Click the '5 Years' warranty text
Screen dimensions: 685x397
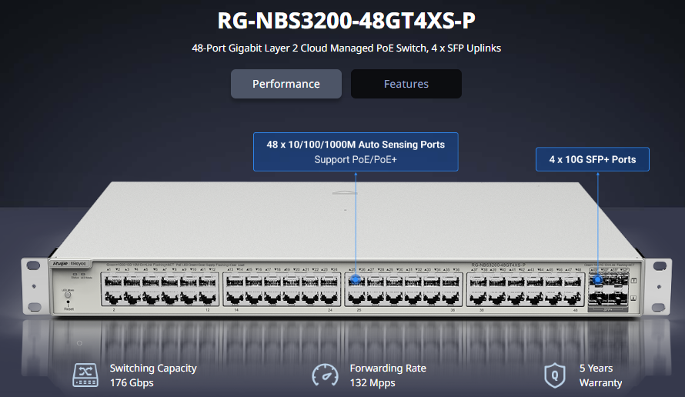596,369
